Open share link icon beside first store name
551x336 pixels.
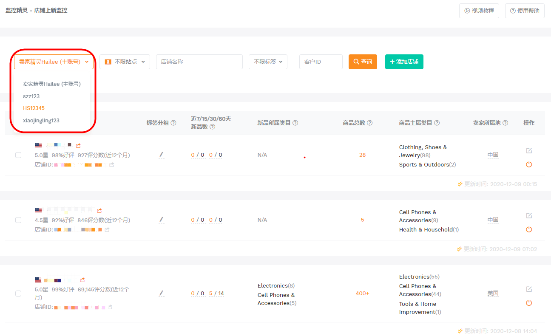click(79, 145)
